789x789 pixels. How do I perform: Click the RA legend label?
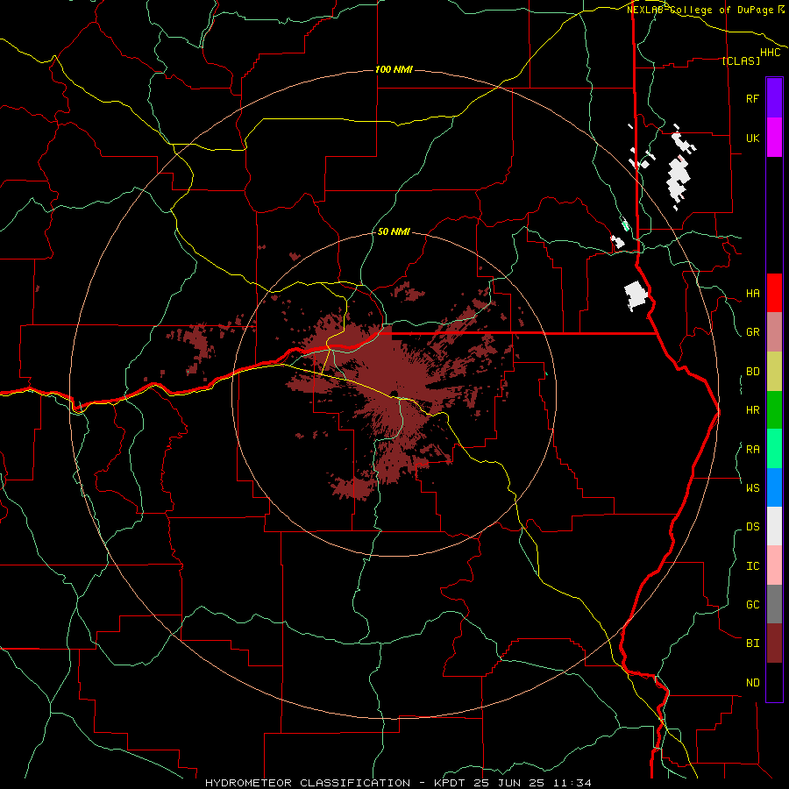coord(752,450)
